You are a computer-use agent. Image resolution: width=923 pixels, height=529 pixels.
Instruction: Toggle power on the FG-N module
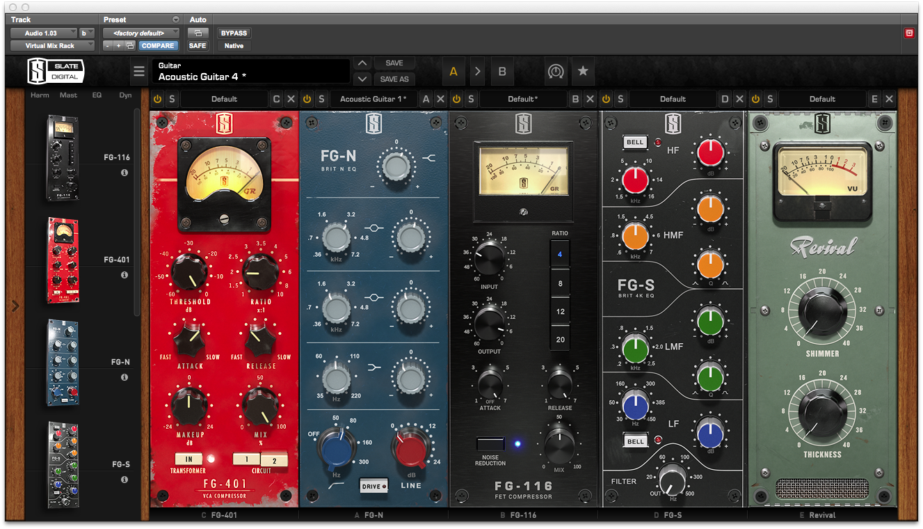(307, 99)
